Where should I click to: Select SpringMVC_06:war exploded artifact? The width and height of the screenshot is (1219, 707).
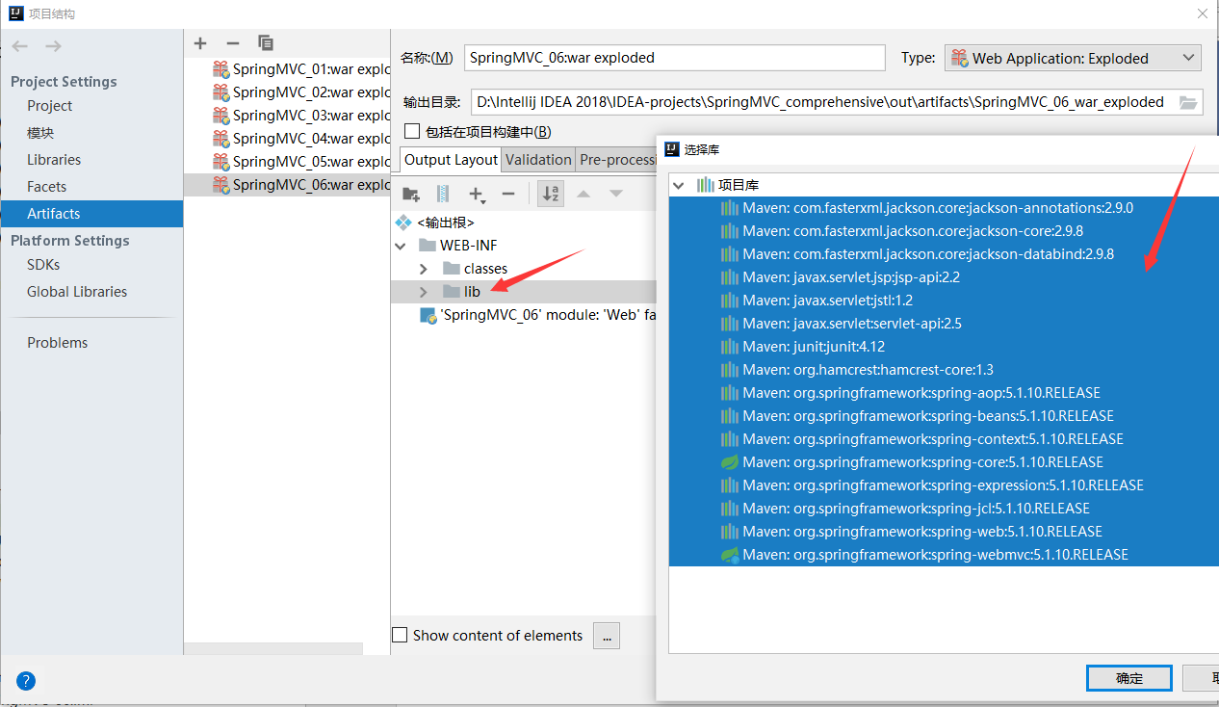click(x=287, y=185)
